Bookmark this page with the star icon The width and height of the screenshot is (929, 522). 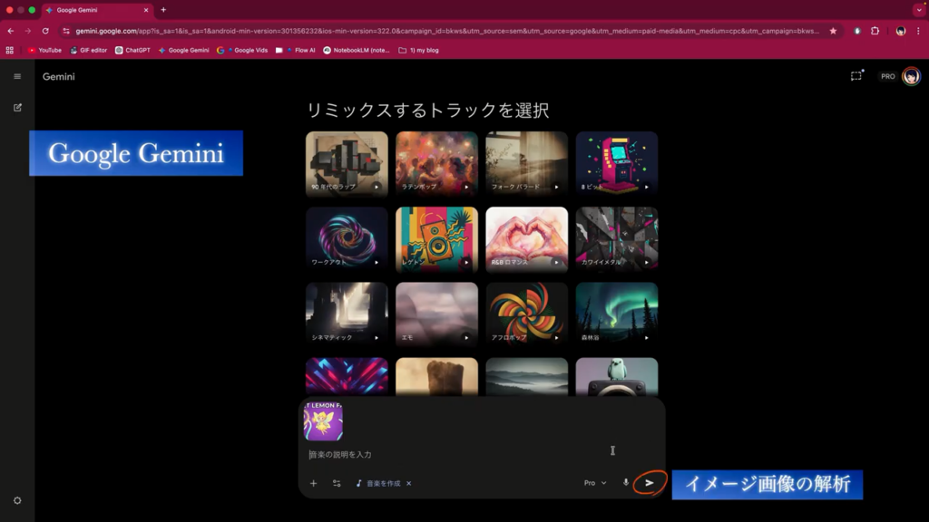[x=833, y=31]
